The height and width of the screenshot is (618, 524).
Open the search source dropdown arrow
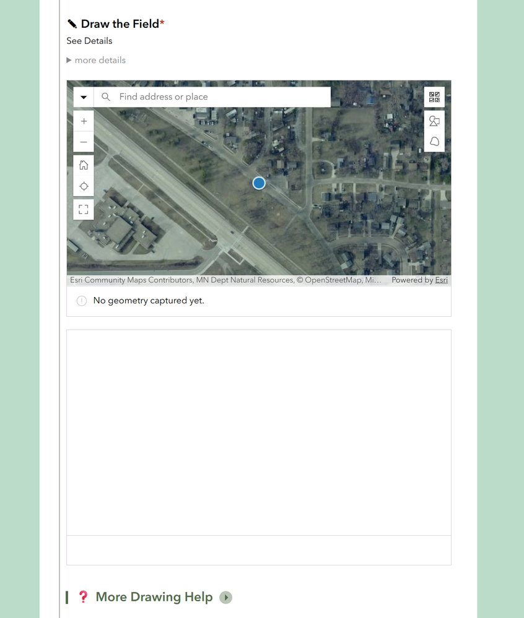pyautogui.click(x=84, y=97)
